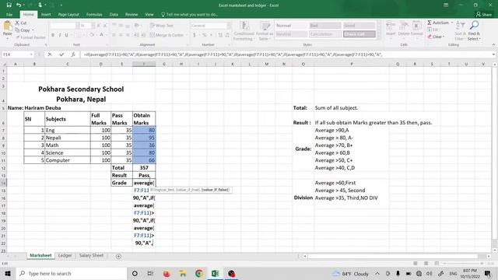
Task: Click the zoom slider in status bar
Action: [464, 264]
